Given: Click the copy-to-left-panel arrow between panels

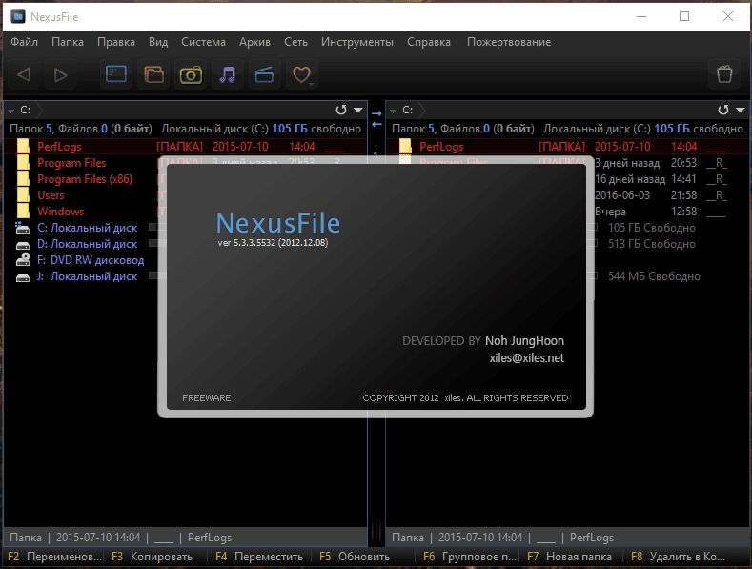Looking at the screenshot, I should 376,124.
